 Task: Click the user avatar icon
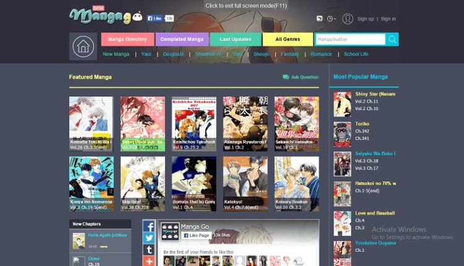tap(348, 19)
